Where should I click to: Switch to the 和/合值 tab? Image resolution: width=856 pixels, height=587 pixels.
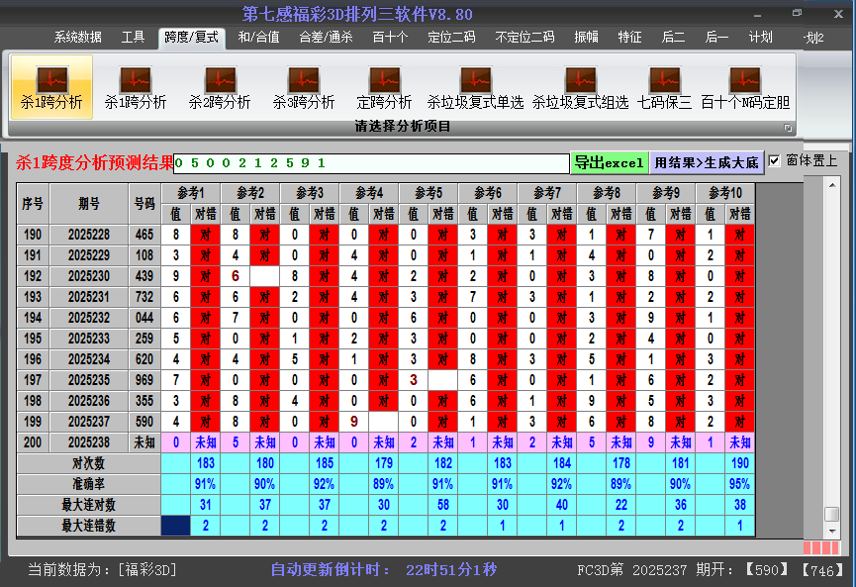pos(258,38)
